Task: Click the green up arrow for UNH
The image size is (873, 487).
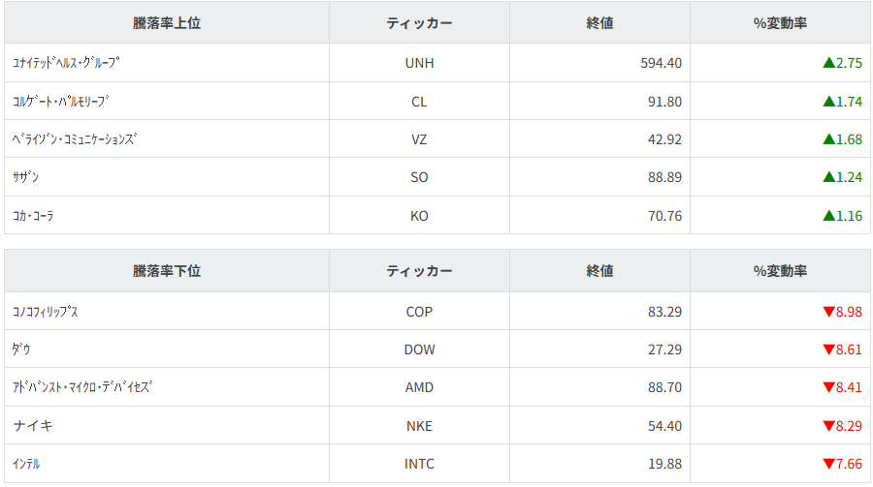Action: click(x=828, y=63)
